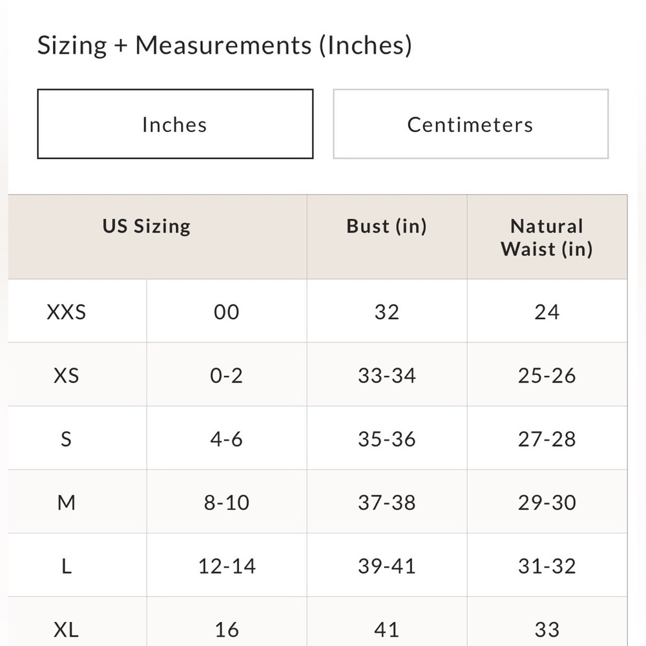
Task: Click the 00 US size cell
Action: coord(227,311)
